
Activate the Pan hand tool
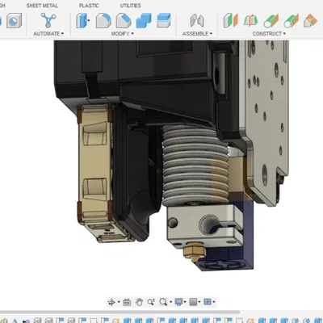(x=139, y=302)
